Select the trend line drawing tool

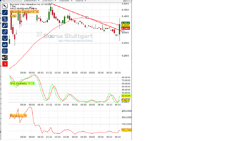5,12
